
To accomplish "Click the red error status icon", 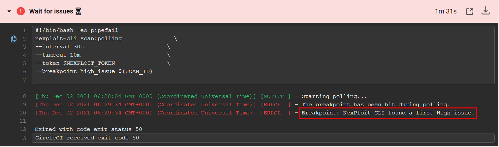I will coord(21,11).
